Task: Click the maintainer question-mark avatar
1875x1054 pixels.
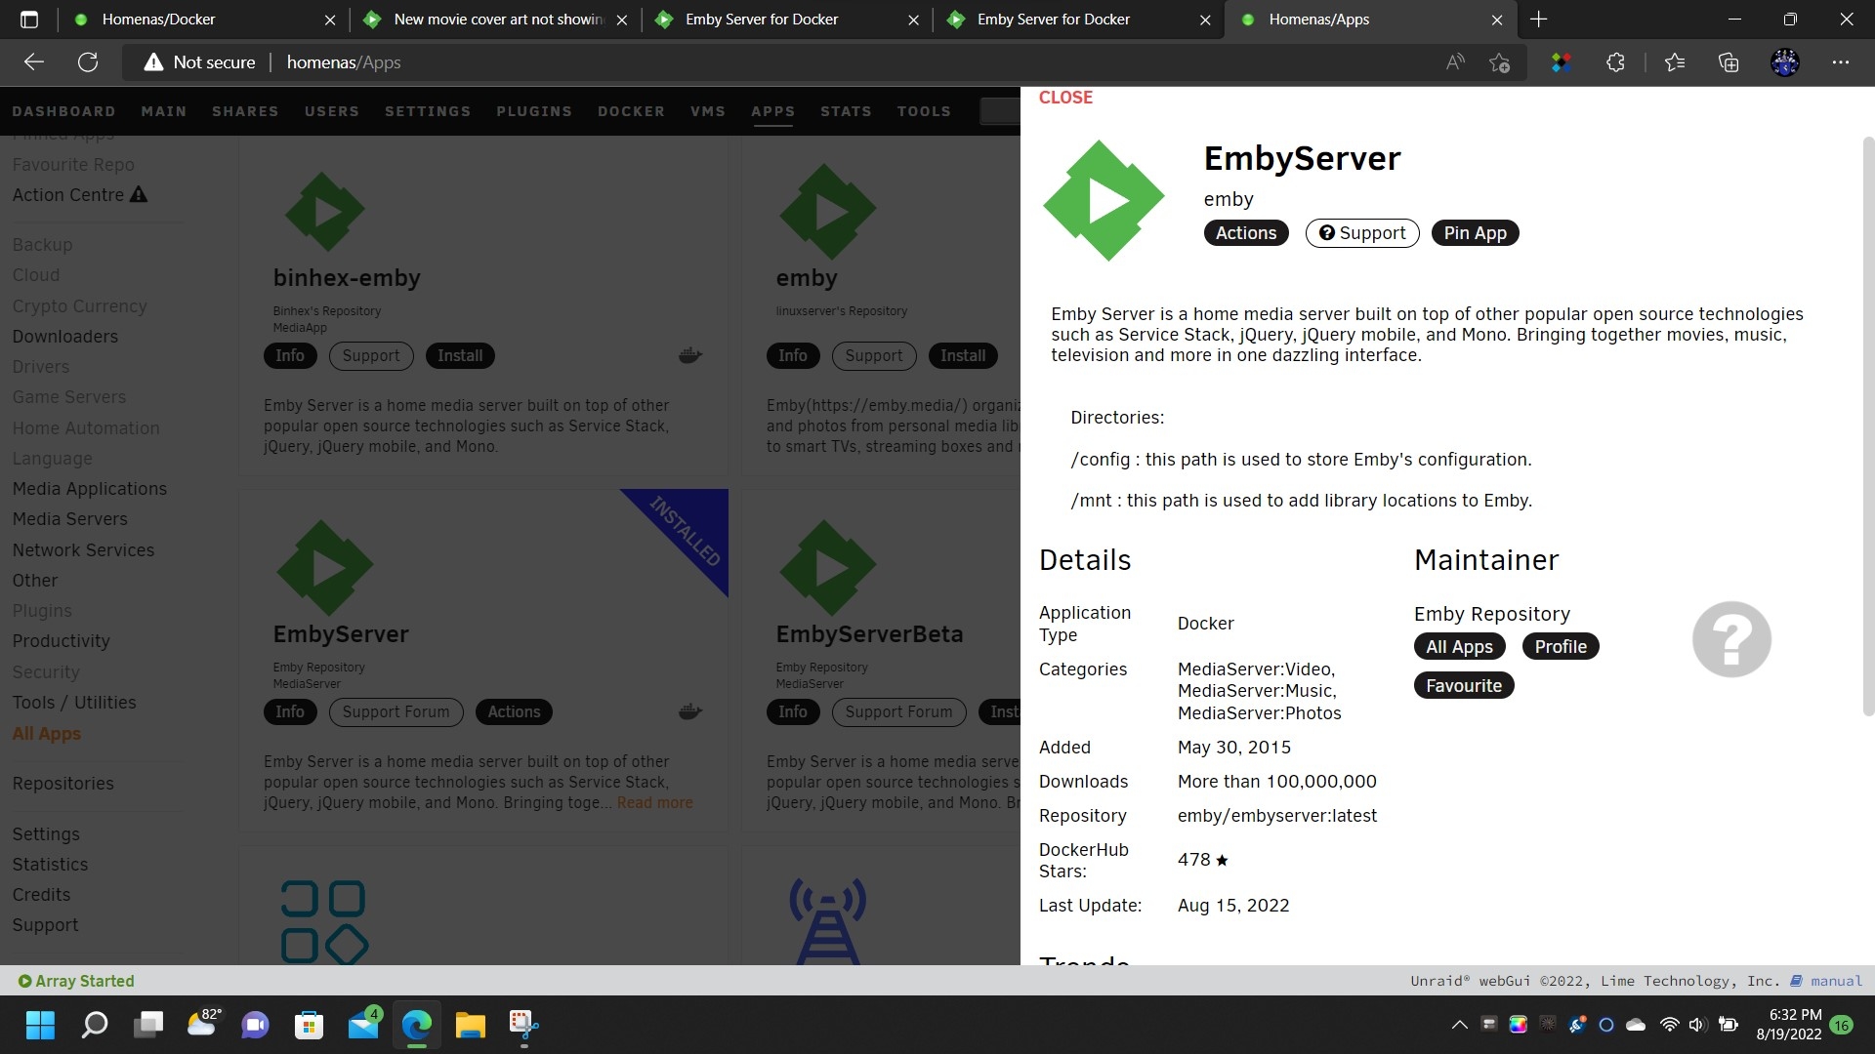Action: pyautogui.click(x=1730, y=639)
